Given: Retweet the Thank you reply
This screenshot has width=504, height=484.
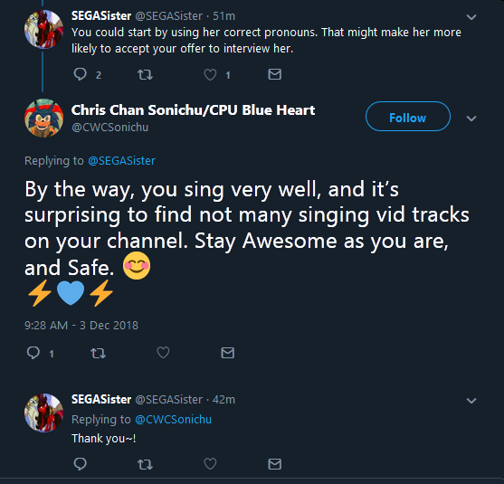Looking at the screenshot, I should click(x=145, y=464).
